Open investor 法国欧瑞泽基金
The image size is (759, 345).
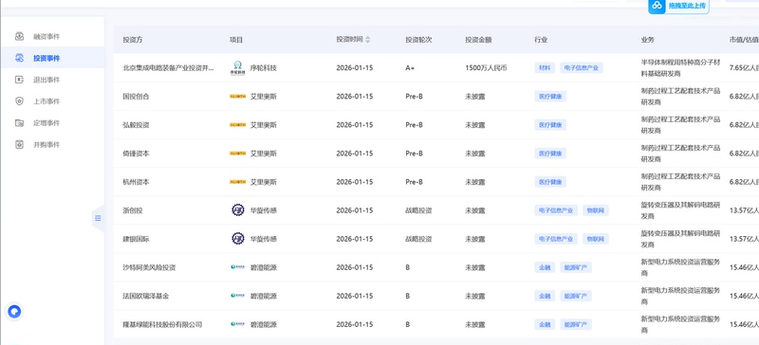146,296
